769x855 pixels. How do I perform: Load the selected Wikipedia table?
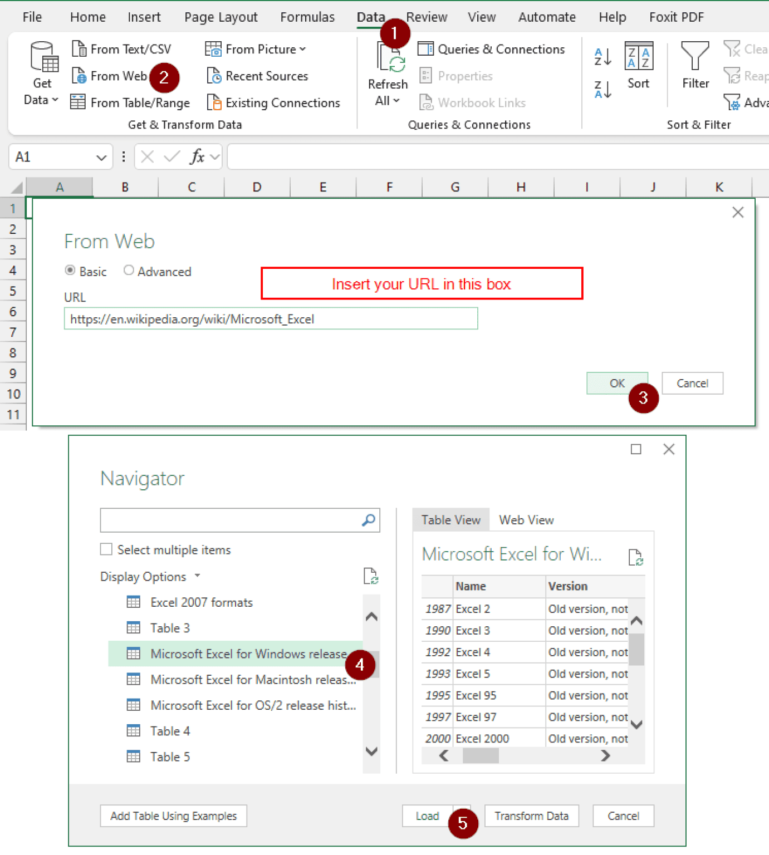pyautogui.click(x=428, y=815)
